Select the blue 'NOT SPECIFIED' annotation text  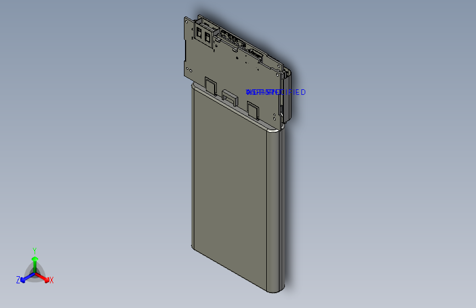[x=276, y=92]
